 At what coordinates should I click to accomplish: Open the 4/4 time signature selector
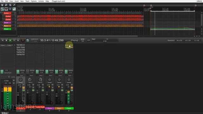pos(88,40)
